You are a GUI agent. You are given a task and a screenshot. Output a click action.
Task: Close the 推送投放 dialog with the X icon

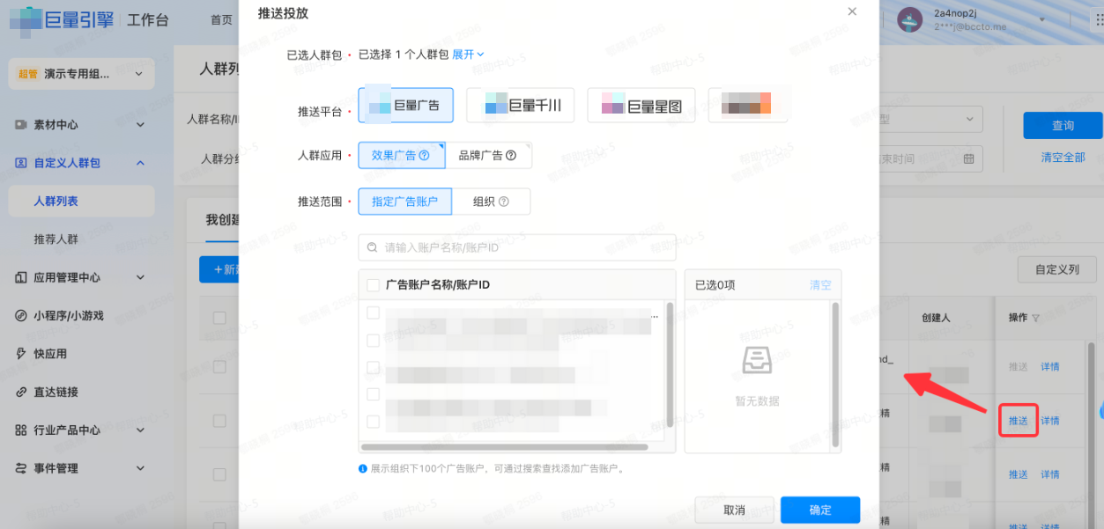(x=851, y=11)
